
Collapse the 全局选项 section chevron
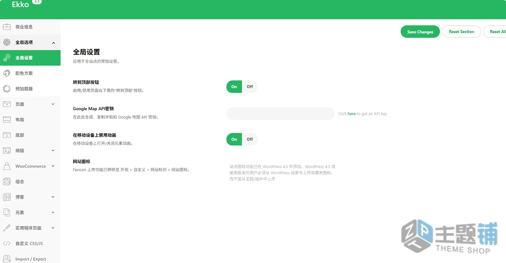click(53, 43)
